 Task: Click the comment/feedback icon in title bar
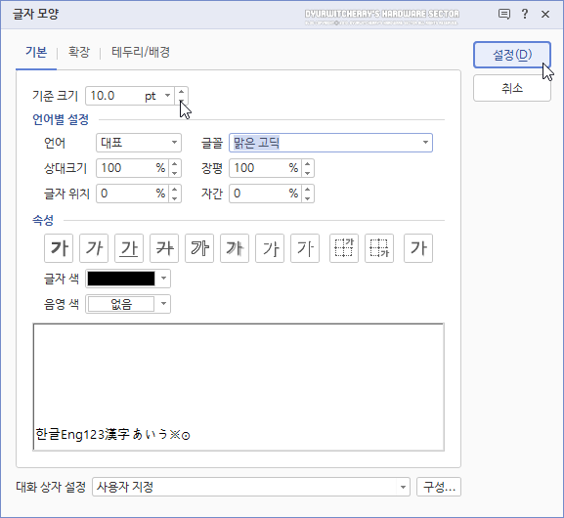click(504, 14)
